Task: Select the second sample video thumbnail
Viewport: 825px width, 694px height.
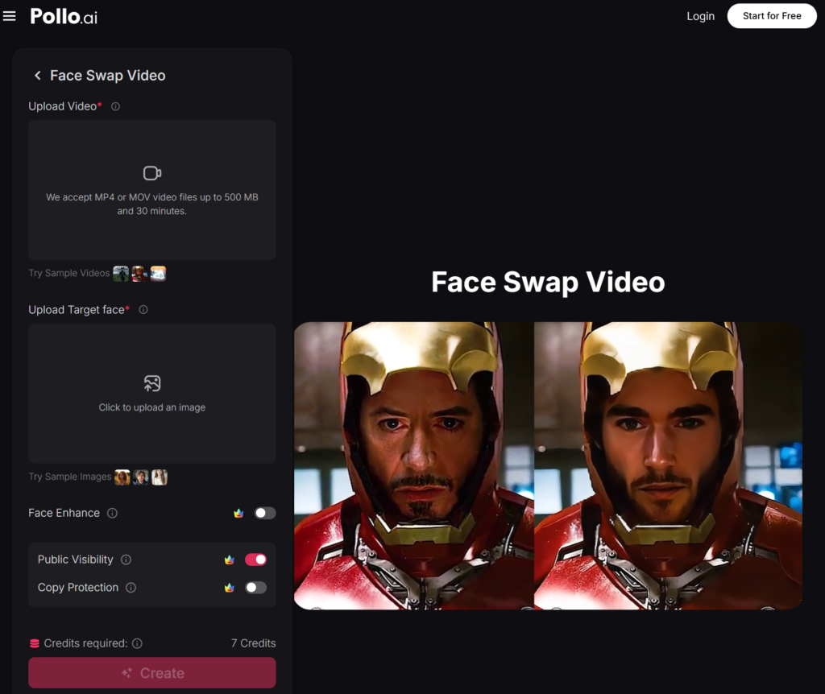Action: [x=139, y=274]
